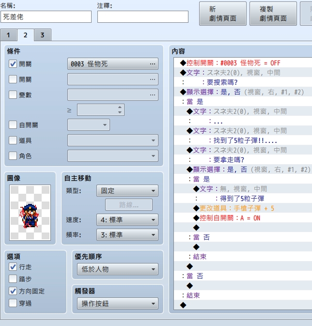312x326 pixels.
Task: Click the police character sprite image
Action: (30, 213)
